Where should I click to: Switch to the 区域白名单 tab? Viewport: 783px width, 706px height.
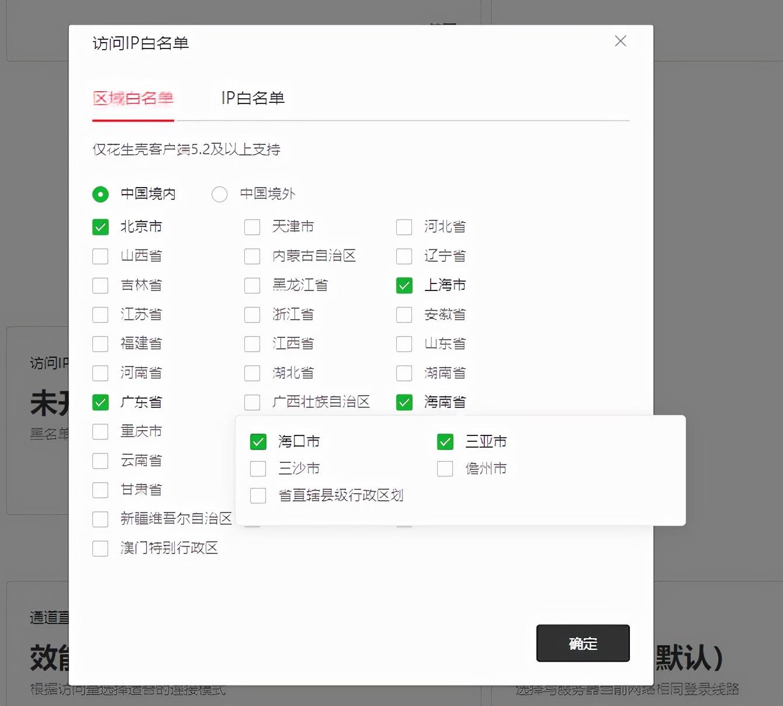click(133, 98)
